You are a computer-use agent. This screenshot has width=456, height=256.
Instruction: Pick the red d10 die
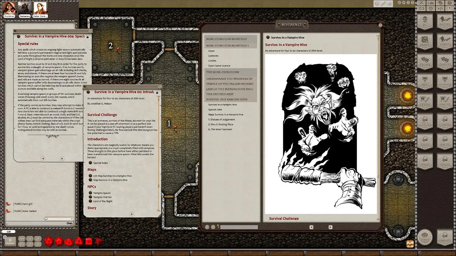[69, 242]
